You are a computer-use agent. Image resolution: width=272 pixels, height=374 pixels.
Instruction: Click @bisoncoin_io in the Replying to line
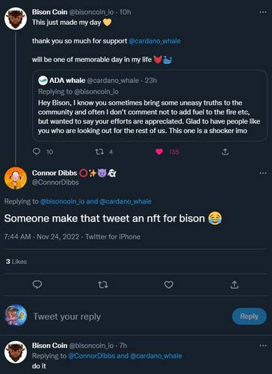click(63, 201)
